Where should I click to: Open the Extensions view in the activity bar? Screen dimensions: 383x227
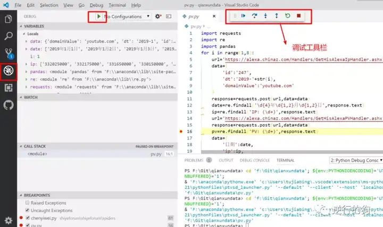(9, 88)
